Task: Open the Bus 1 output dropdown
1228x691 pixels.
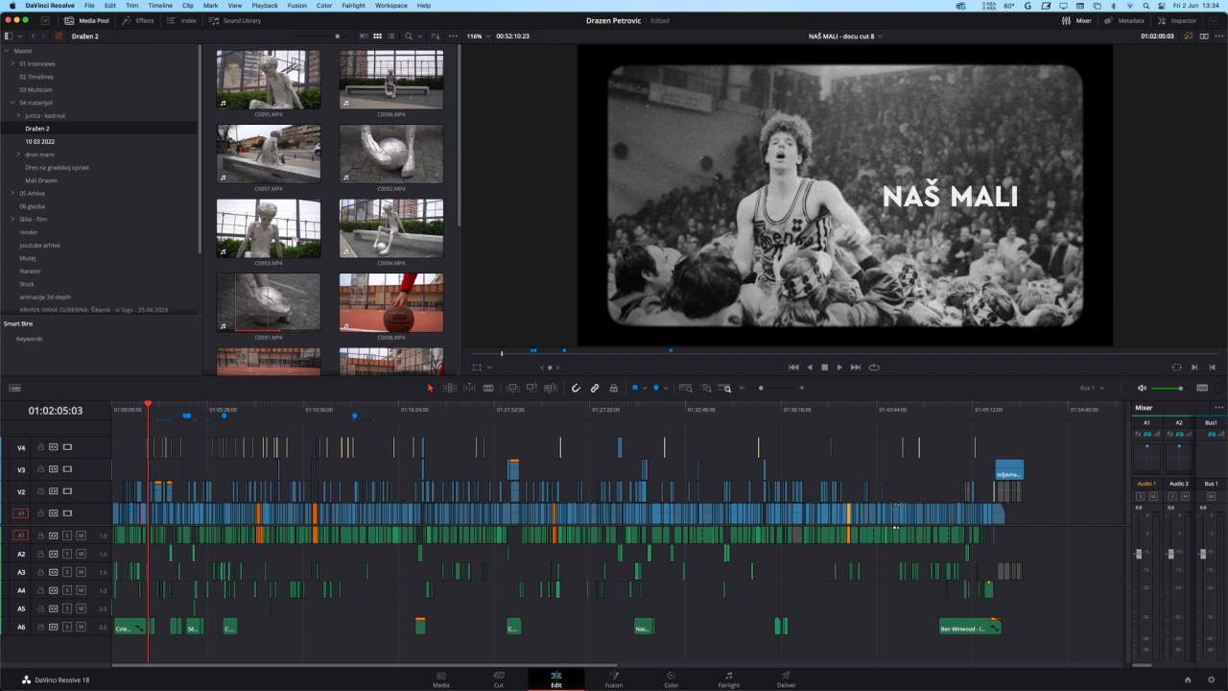Action: coord(1092,388)
